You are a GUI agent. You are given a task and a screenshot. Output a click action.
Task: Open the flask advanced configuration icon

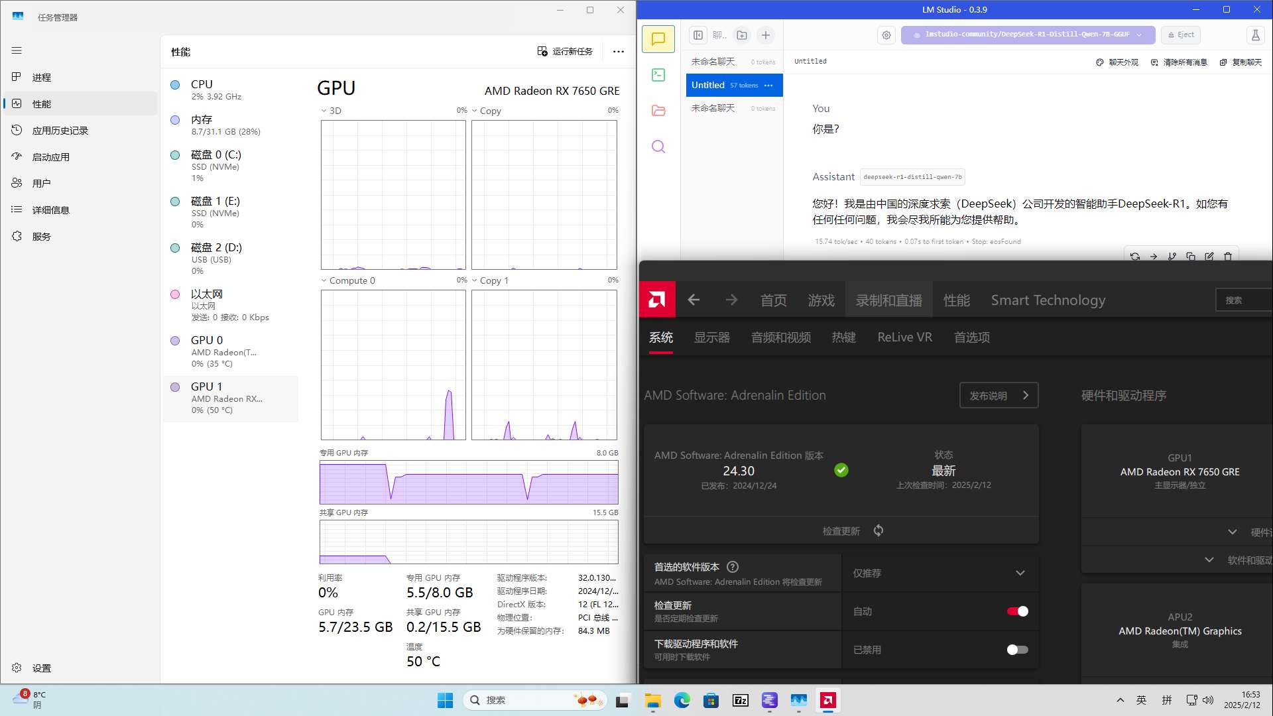point(1255,35)
